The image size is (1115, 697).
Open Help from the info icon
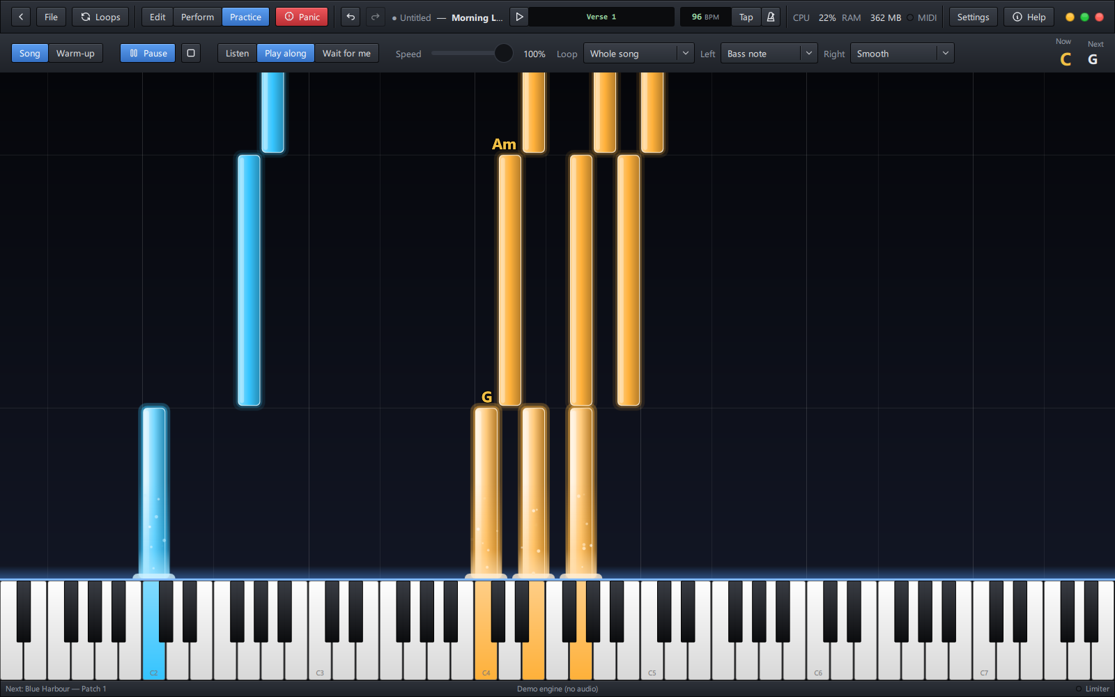point(1029,17)
